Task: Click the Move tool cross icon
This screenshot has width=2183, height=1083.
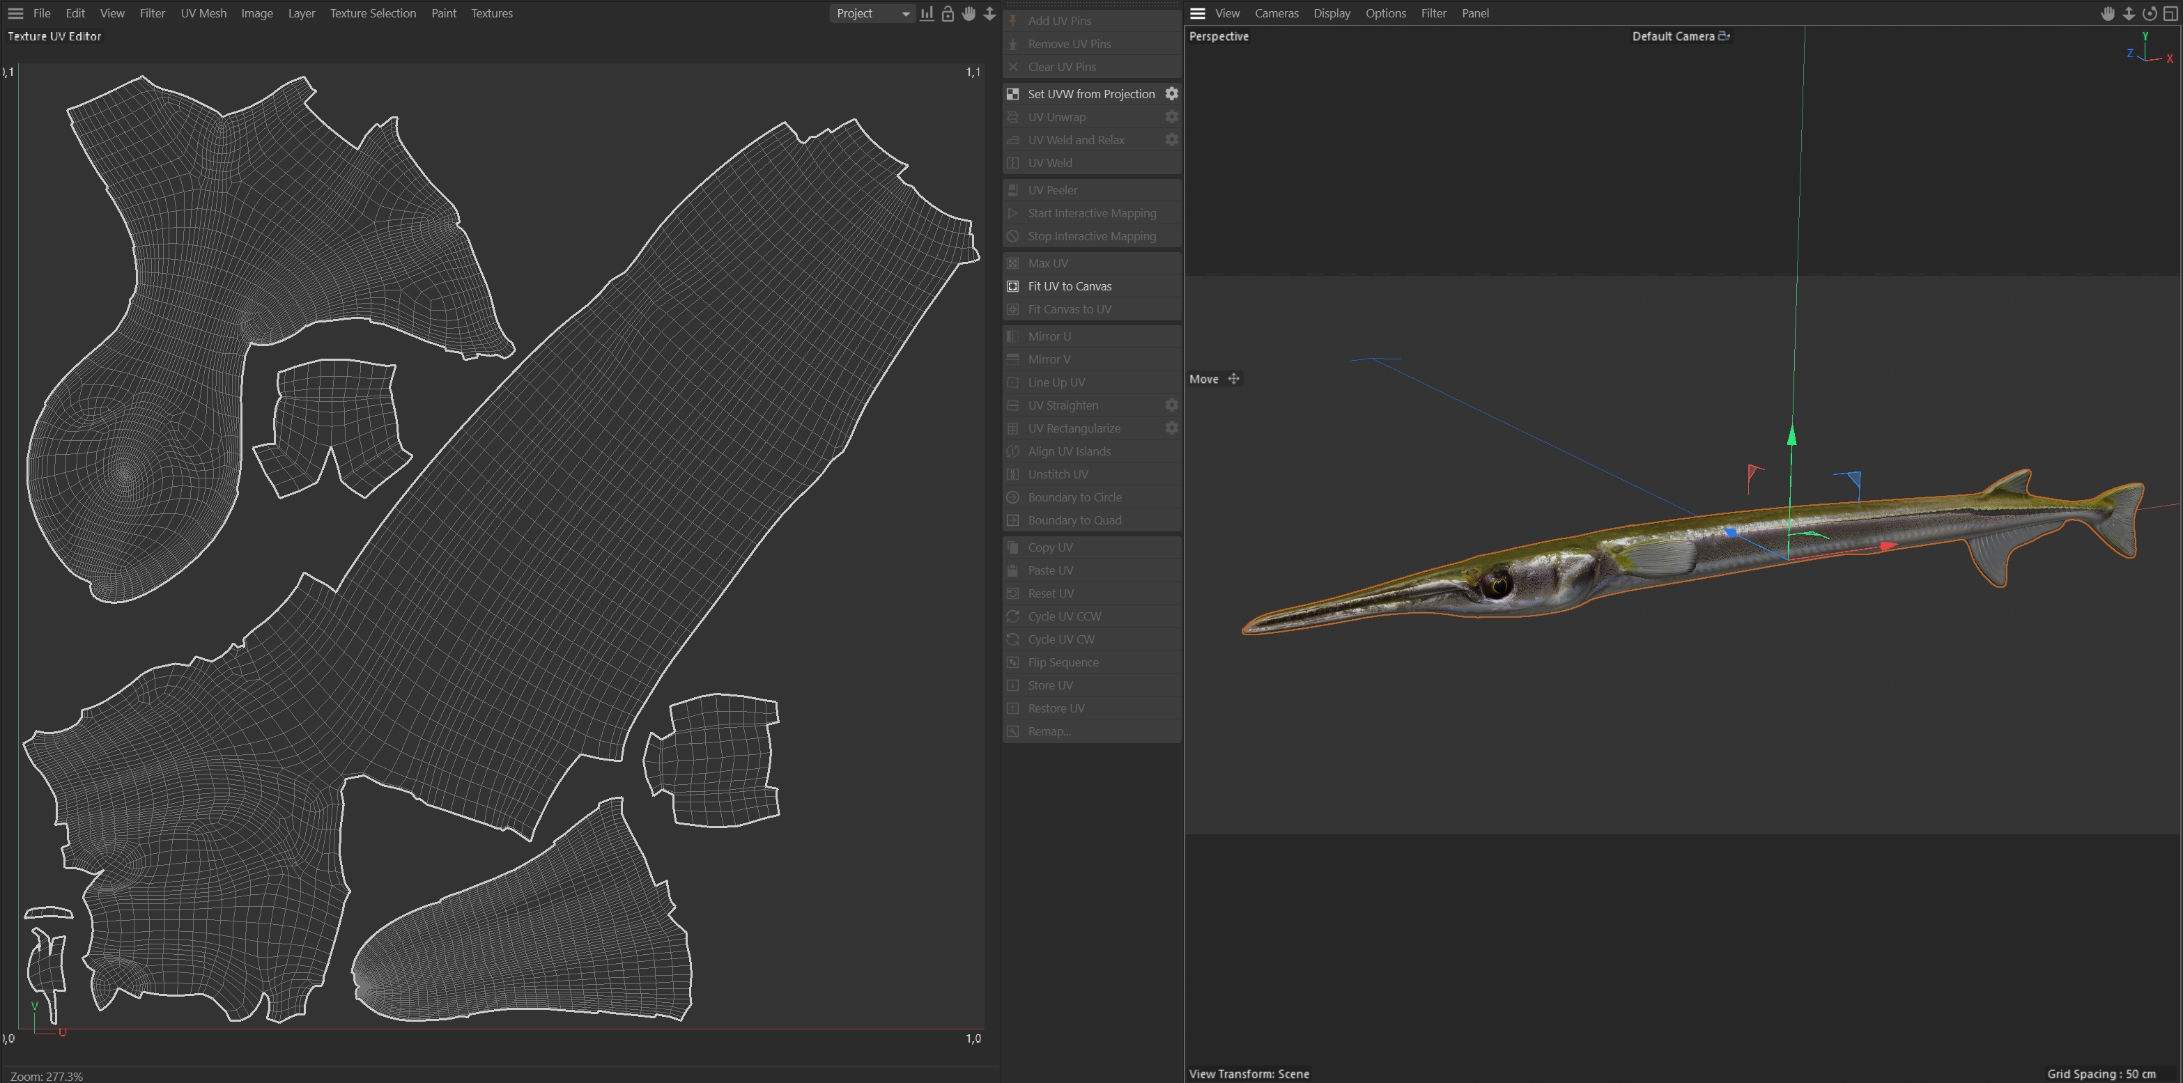Action: (1234, 380)
